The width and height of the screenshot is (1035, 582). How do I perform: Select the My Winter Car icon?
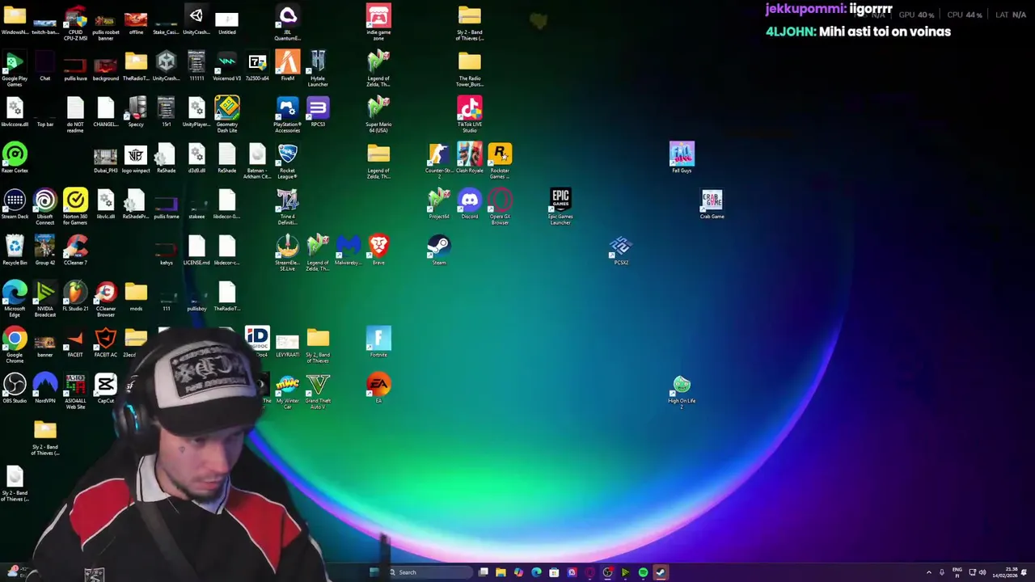pos(287,391)
